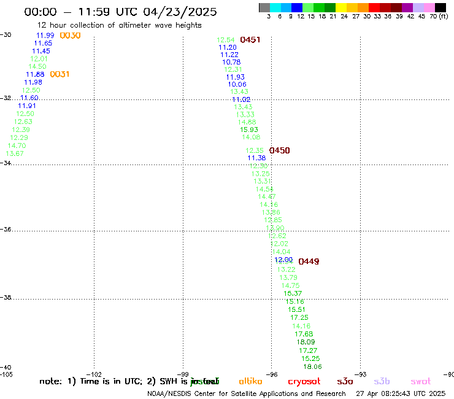Select the orange swatch in the legend bar
Image resolution: width=454 pixels, height=399 pixels.
coord(363,7)
